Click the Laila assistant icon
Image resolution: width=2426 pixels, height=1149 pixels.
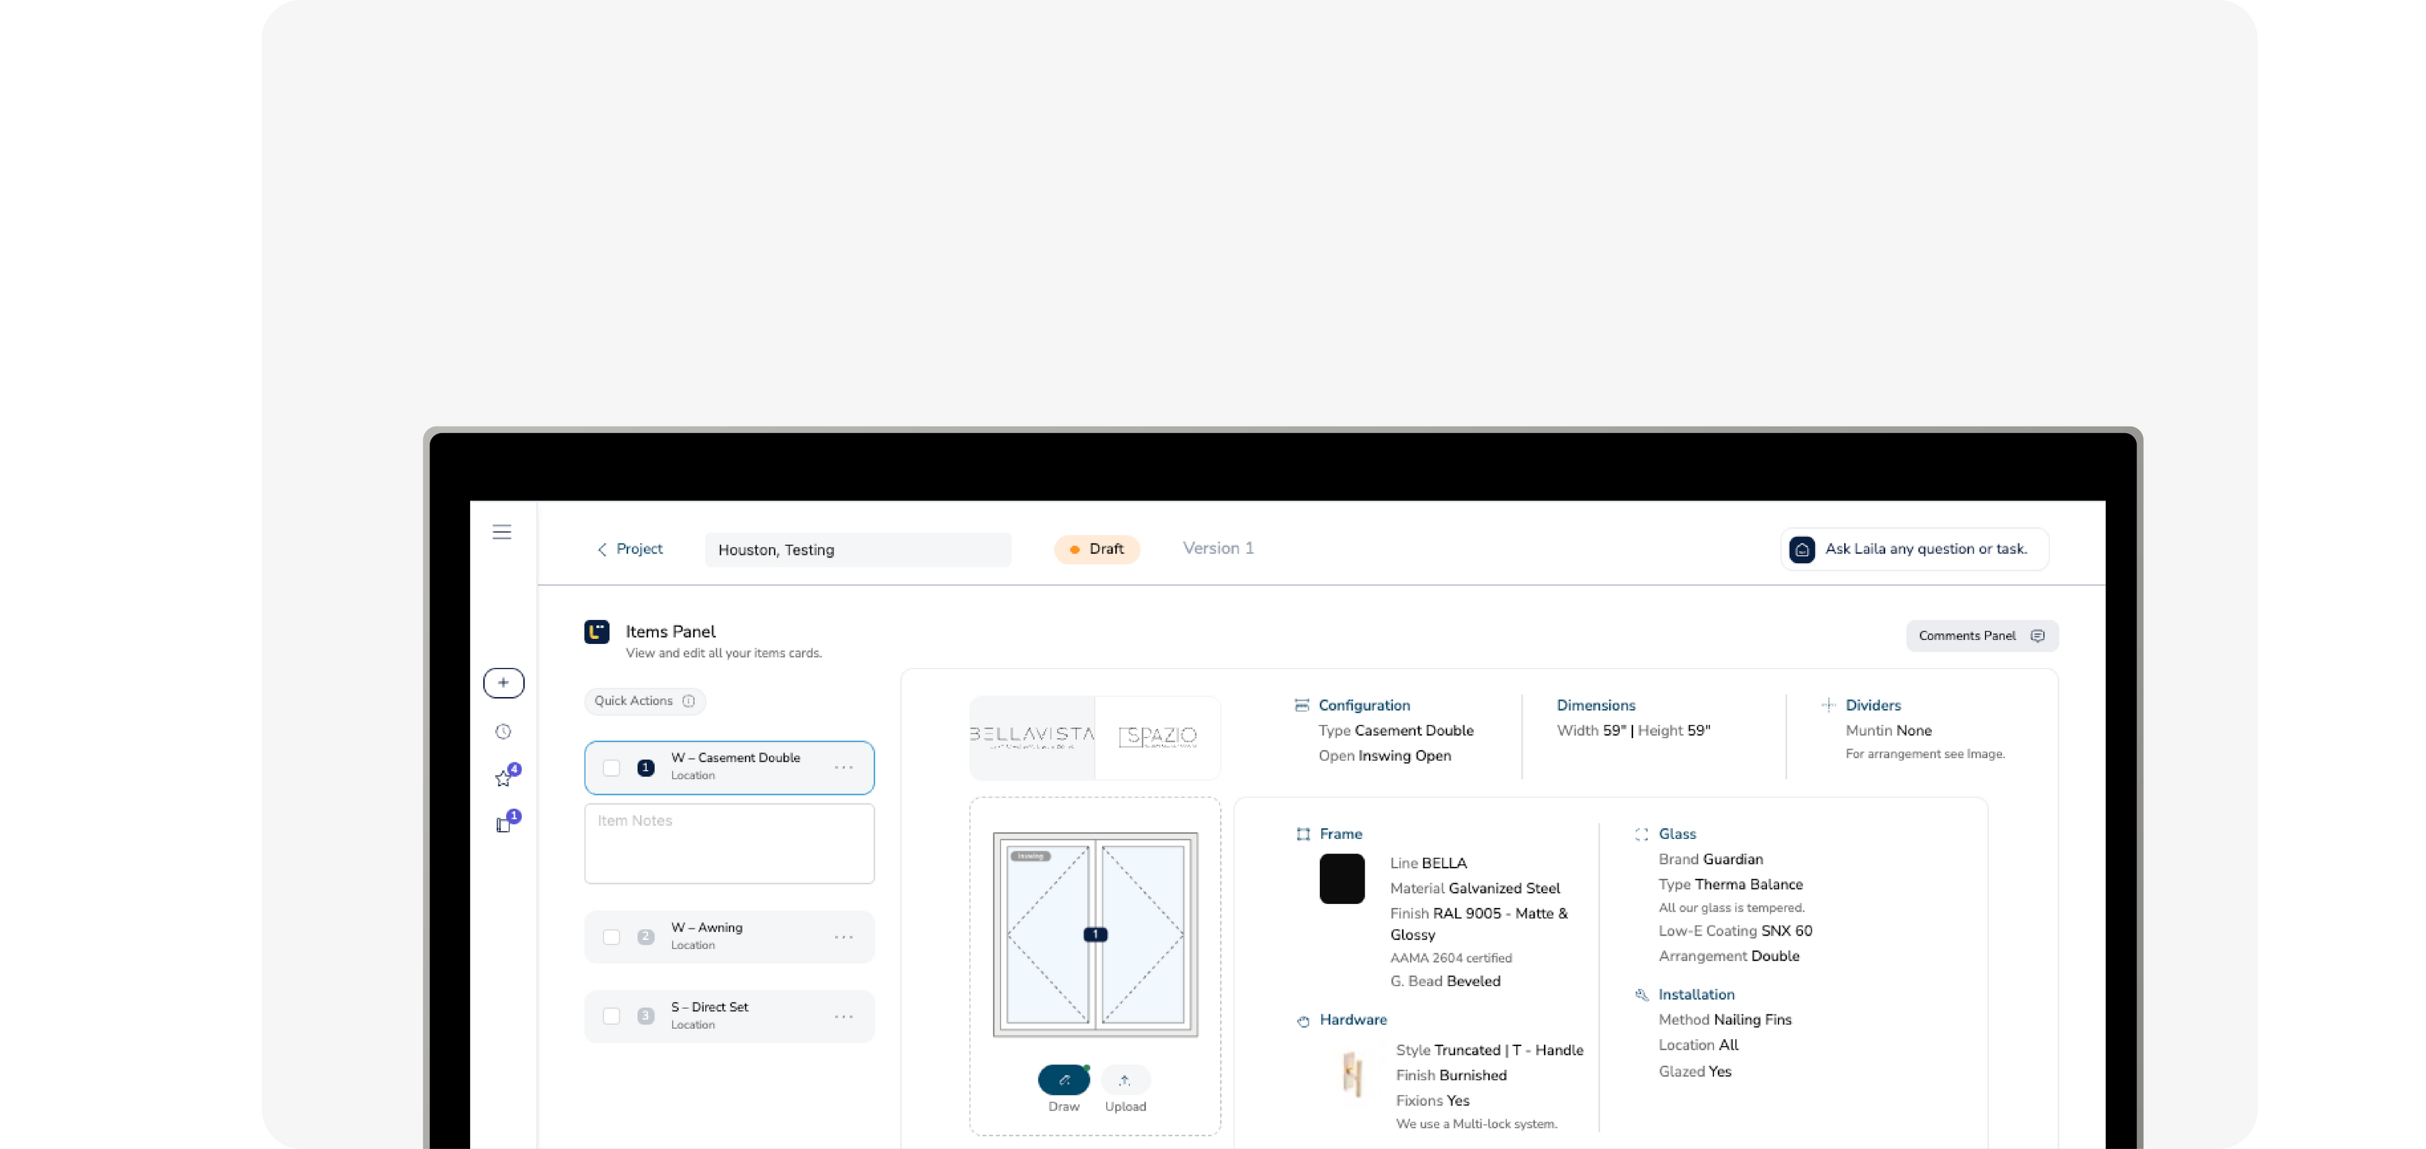1802,549
